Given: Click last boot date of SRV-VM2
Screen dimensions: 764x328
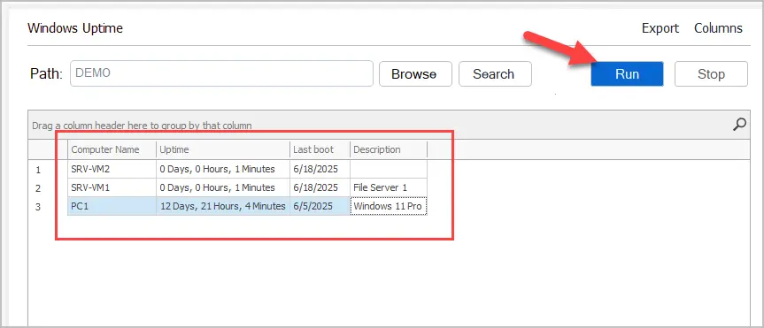Looking at the screenshot, I should click(x=320, y=169).
